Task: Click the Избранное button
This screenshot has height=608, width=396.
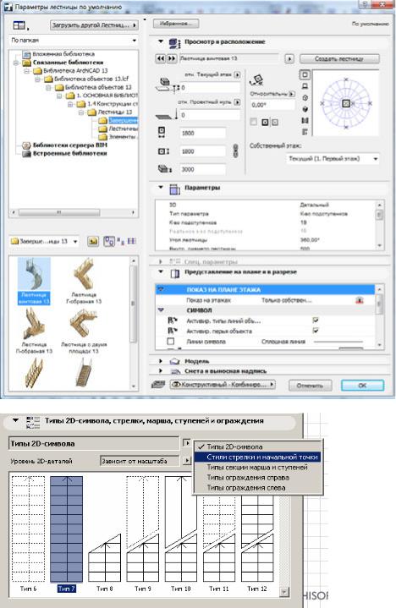Action: tap(176, 24)
